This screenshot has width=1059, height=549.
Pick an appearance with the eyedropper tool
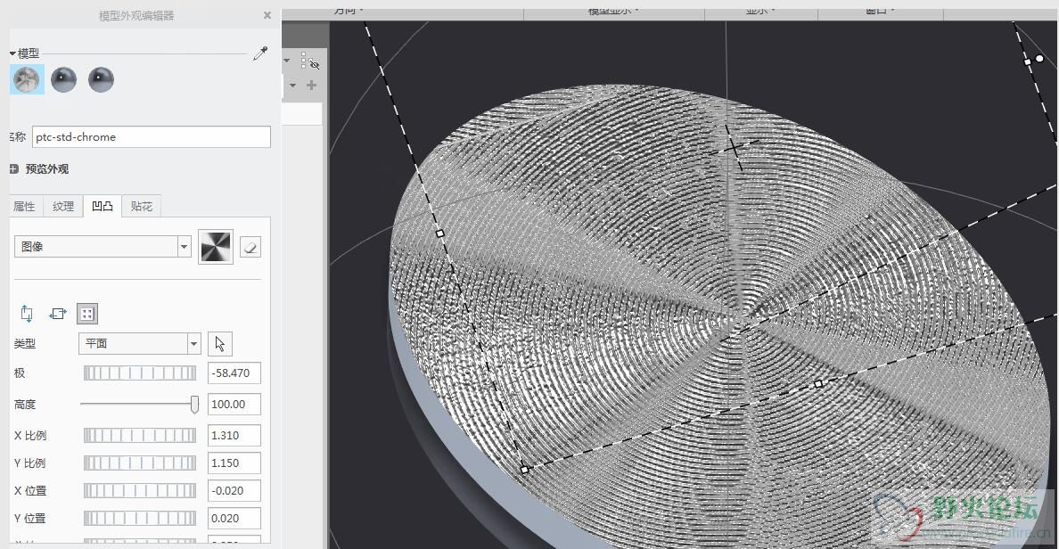tap(260, 54)
